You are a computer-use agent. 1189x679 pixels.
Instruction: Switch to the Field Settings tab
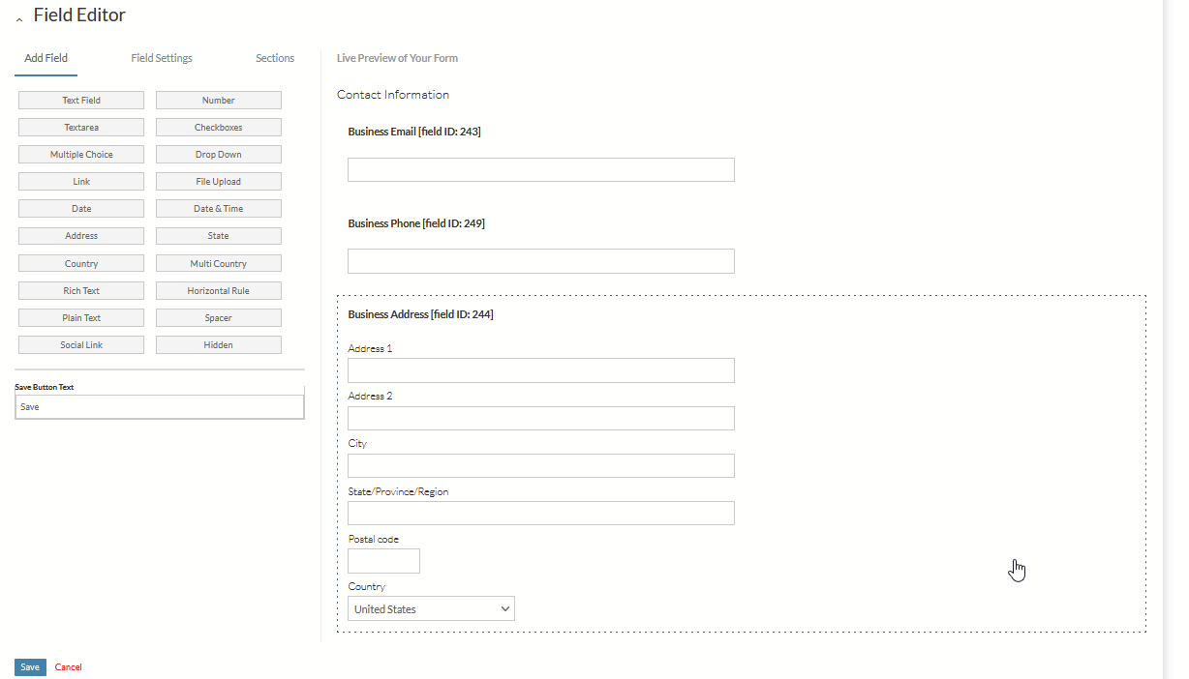coord(162,58)
